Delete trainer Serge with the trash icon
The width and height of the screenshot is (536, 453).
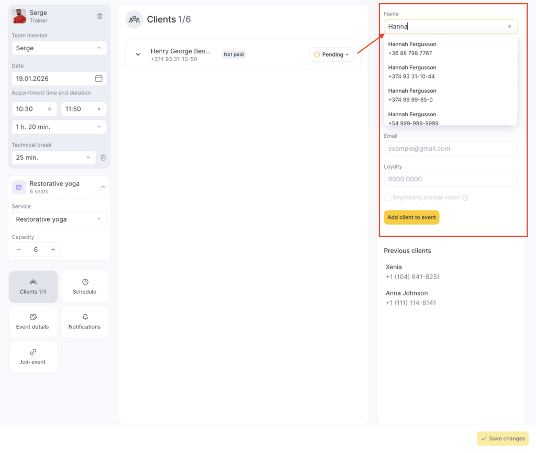[x=99, y=16]
